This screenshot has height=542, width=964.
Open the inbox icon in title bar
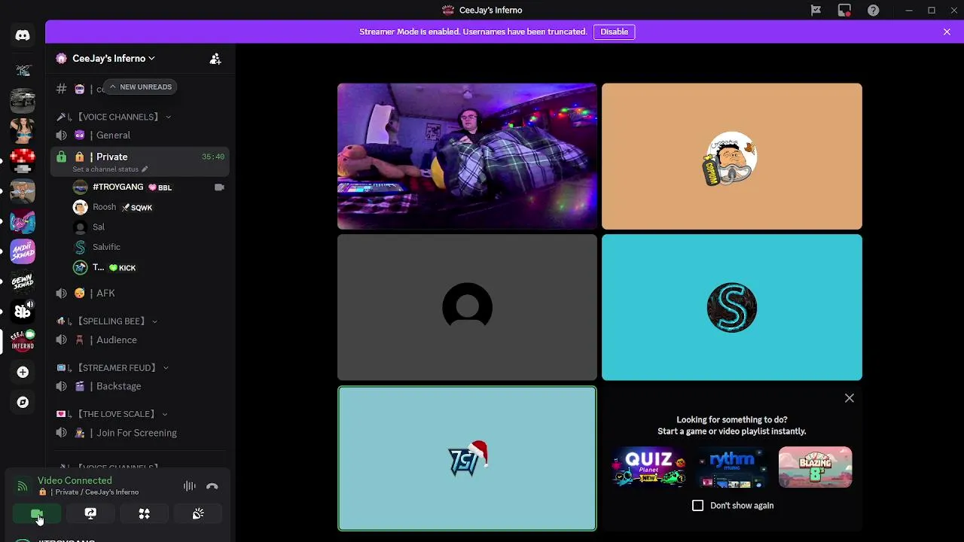pos(844,11)
